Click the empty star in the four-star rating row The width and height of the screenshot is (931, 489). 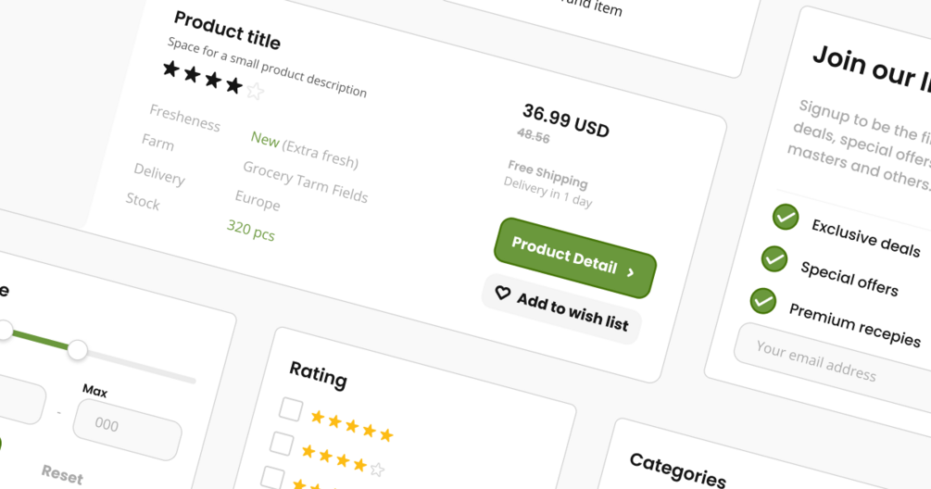coord(377,469)
